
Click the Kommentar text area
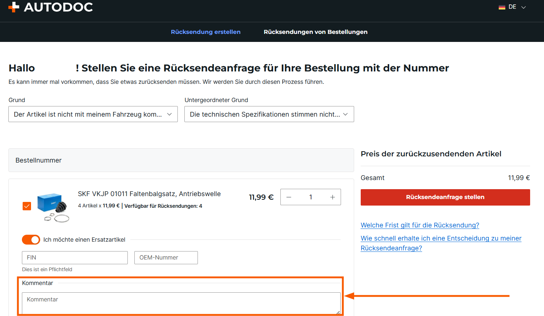click(x=181, y=303)
